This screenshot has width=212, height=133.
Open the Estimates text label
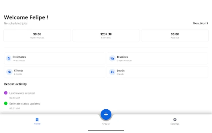pos(19,57)
